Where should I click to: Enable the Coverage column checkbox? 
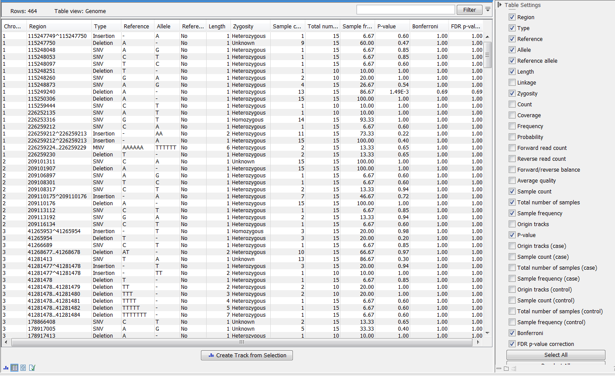(512, 115)
